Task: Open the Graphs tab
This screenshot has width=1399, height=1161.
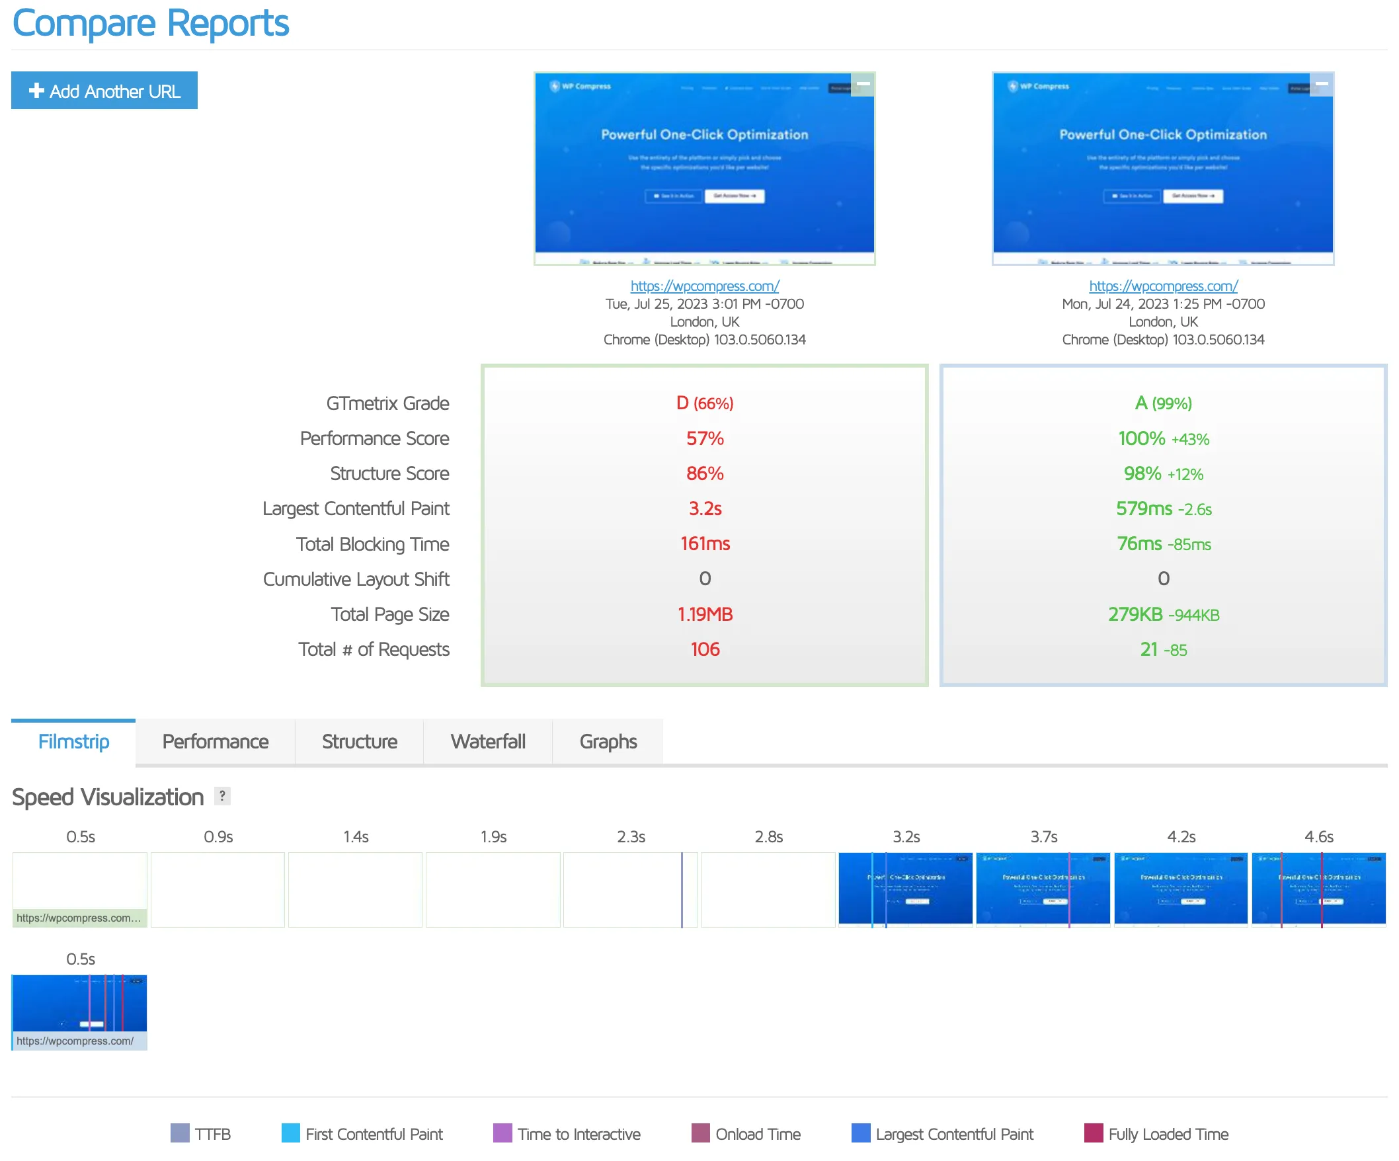Action: tap(608, 741)
